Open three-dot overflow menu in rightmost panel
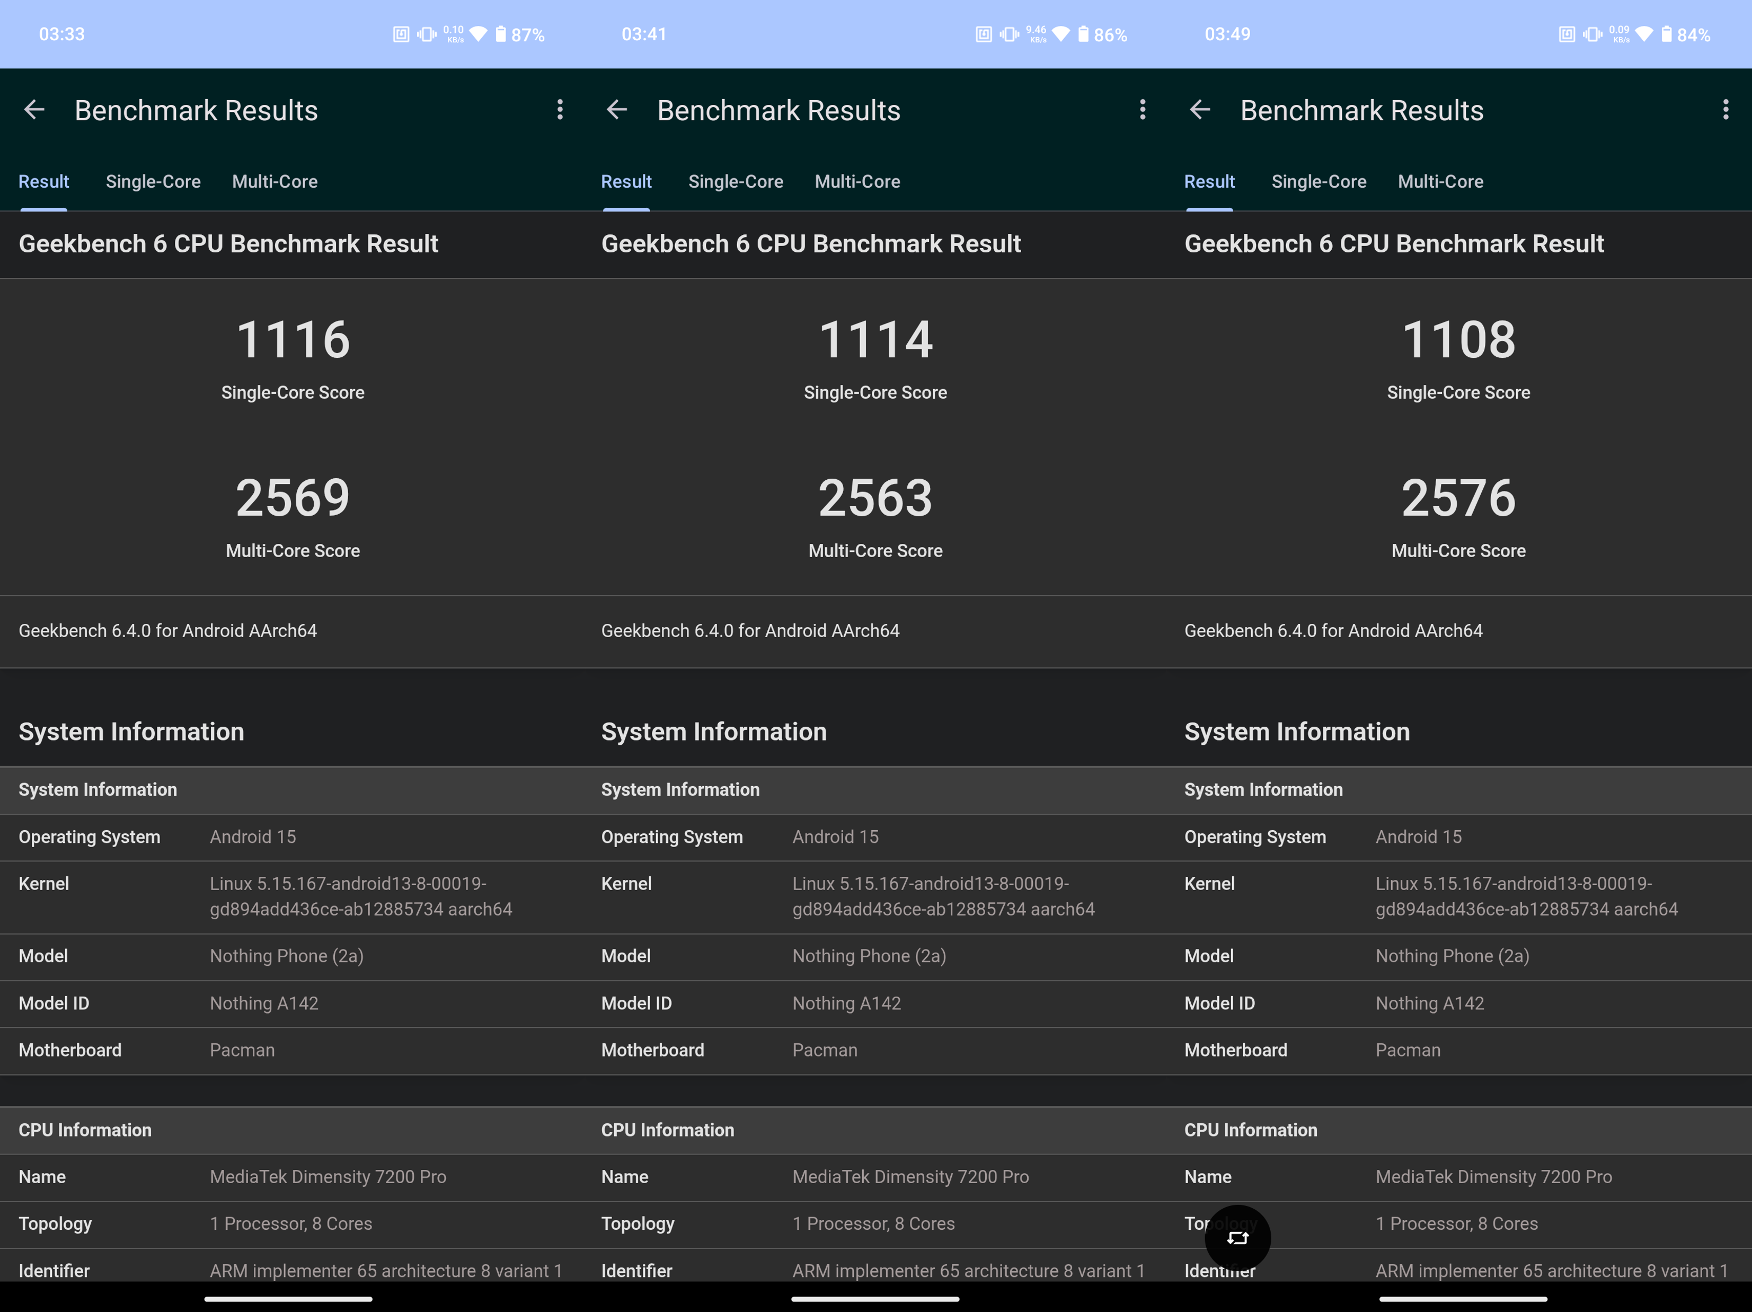Viewport: 1752px width, 1312px height. click(1725, 109)
